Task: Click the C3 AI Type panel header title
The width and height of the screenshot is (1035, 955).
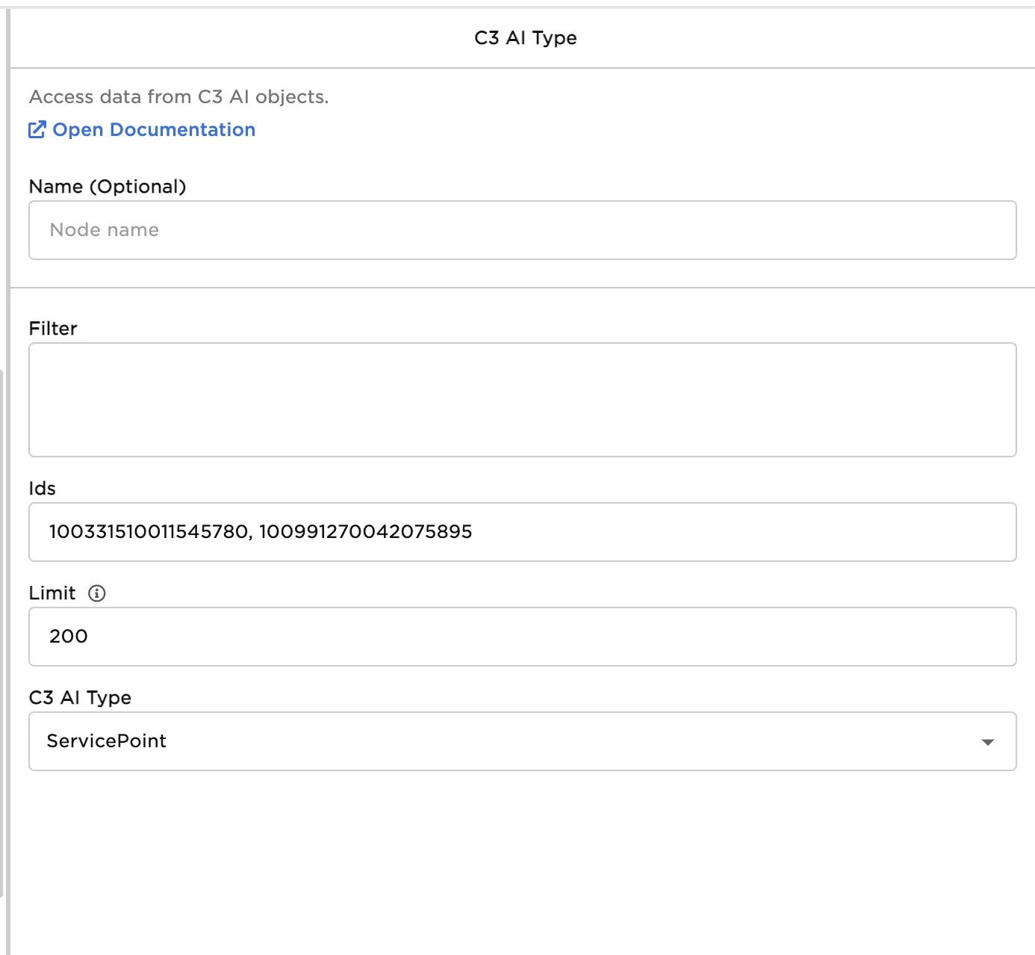Action: click(525, 38)
